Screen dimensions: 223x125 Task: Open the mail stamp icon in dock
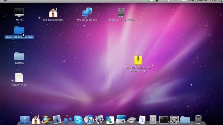[x=57, y=120]
